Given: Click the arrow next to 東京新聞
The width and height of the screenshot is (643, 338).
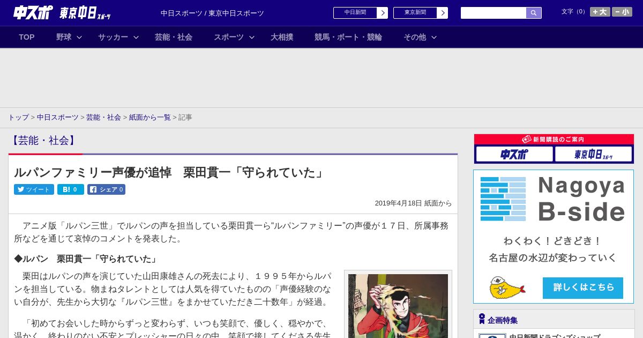Looking at the screenshot, I should (x=442, y=13).
